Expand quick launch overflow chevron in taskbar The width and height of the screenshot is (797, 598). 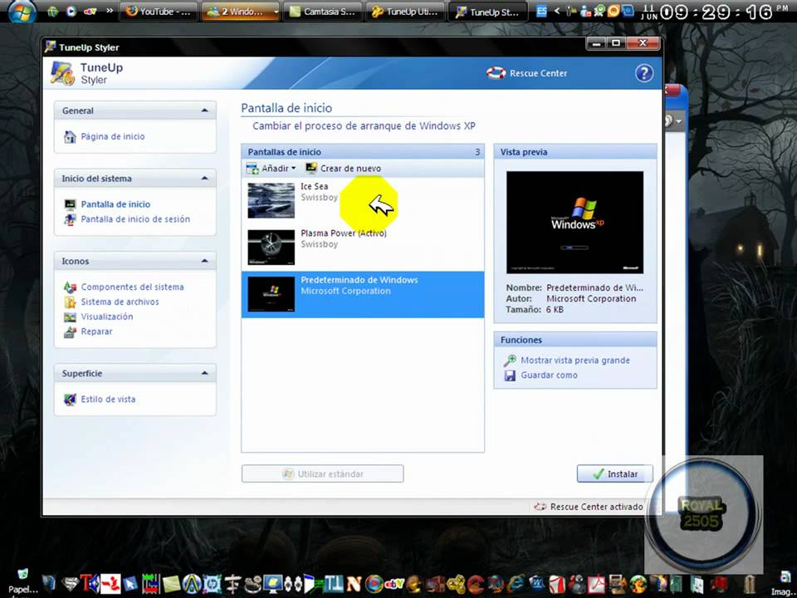[109, 11]
